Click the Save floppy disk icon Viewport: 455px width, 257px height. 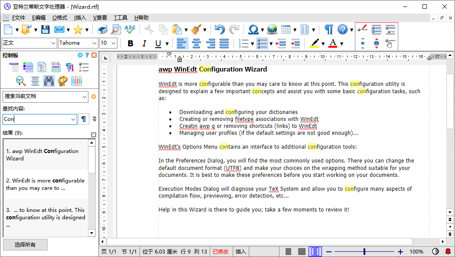pos(45,29)
